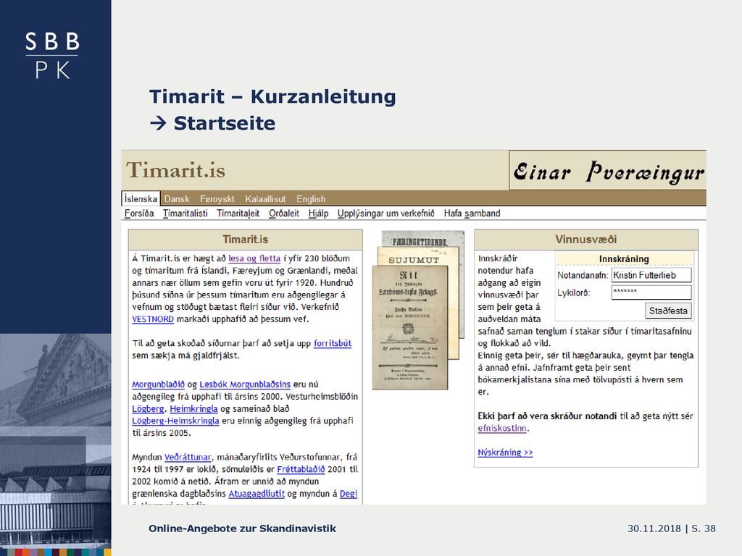Click the Einar Þveræingur banner image
Viewport: 742px width, 556px height.
(x=608, y=170)
